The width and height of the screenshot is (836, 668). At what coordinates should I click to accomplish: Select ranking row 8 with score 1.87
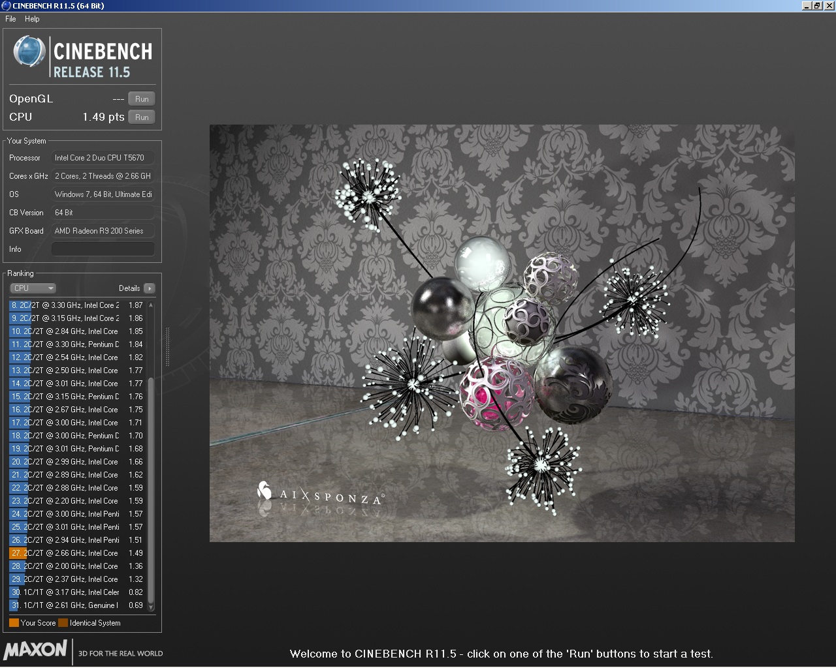[77, 305]
